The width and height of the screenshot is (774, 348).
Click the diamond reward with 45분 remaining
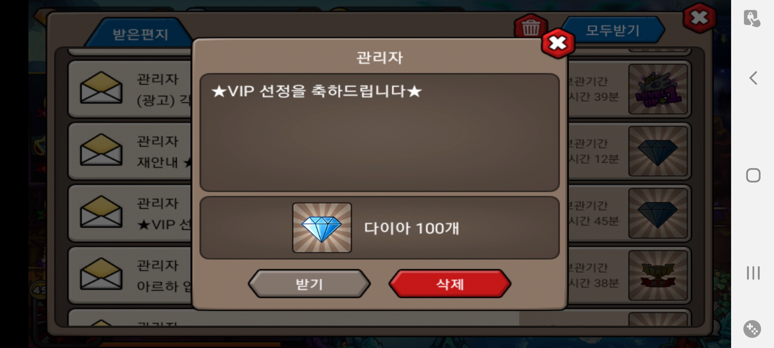click(x=658, y=213)
